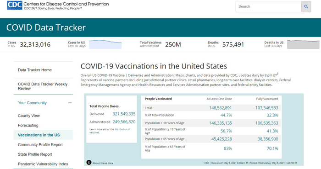Click the Deaths in US 30-day sparkline chart

303,44
